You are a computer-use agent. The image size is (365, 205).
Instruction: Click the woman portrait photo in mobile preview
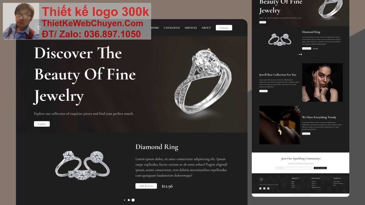pos(323,82)
